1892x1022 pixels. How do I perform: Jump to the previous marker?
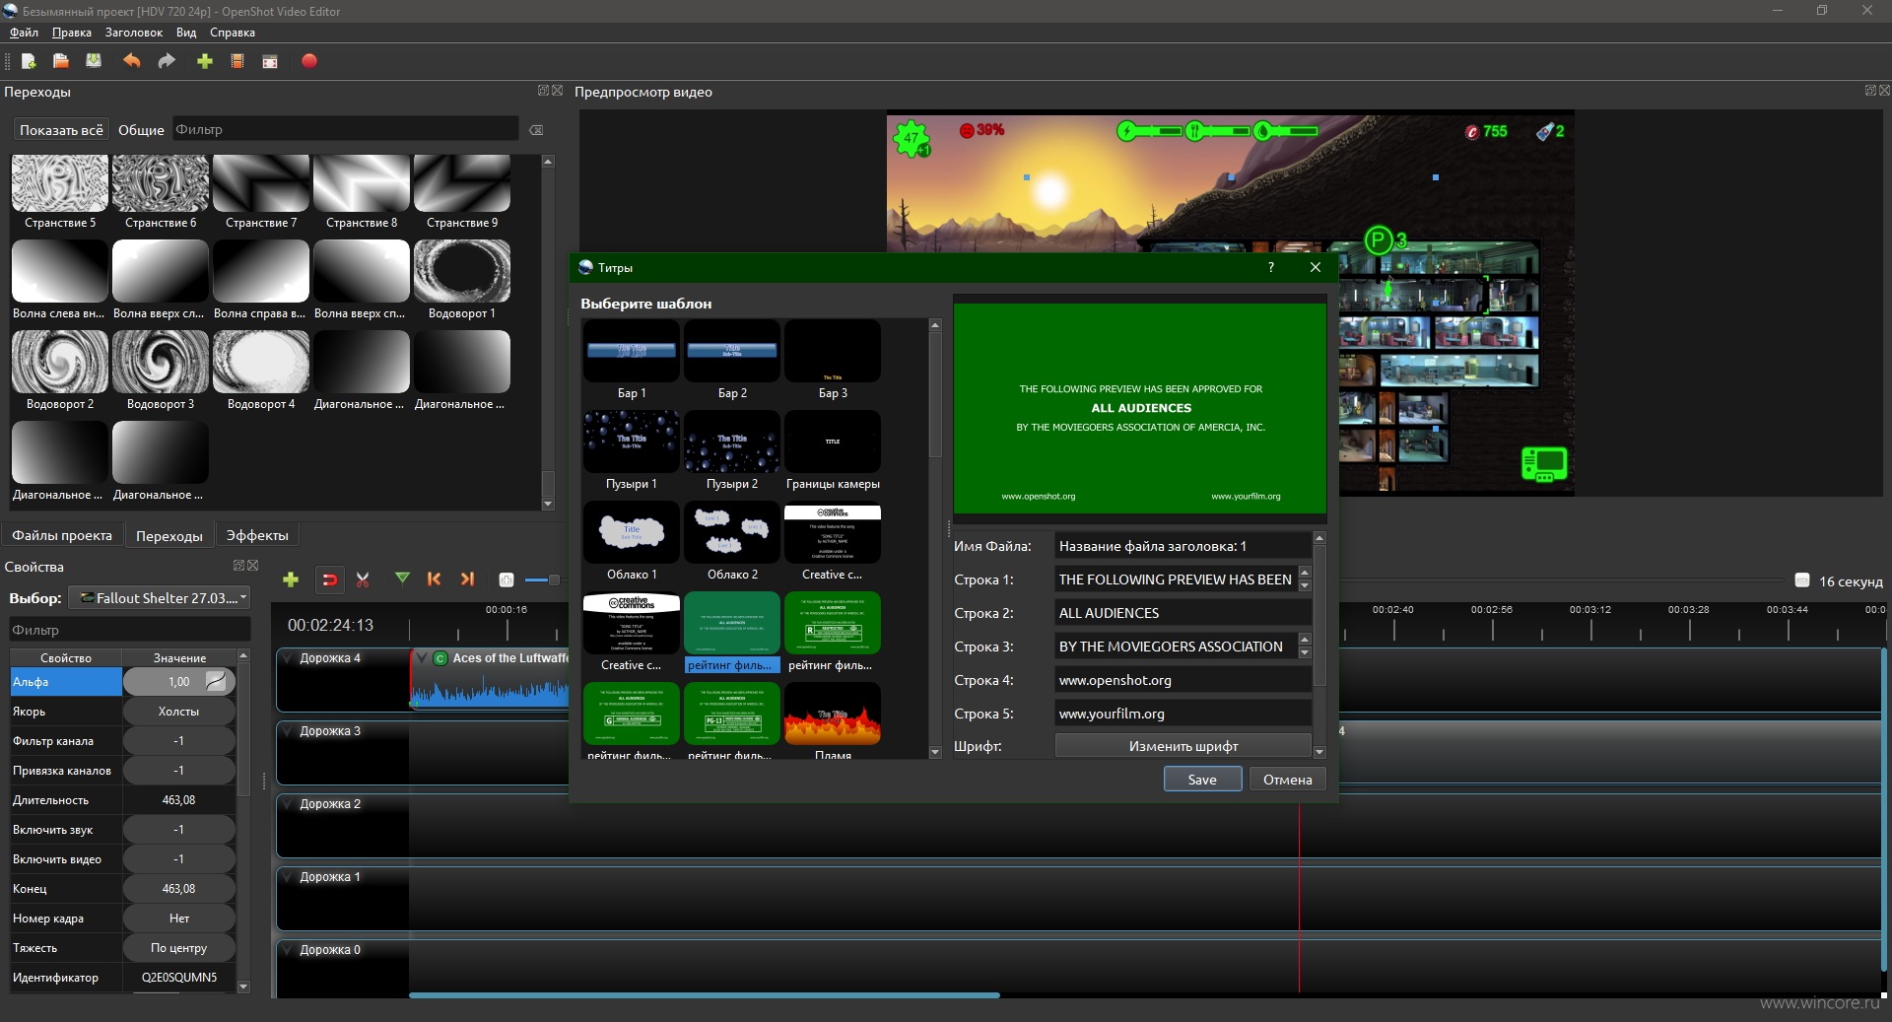[434, 579]
